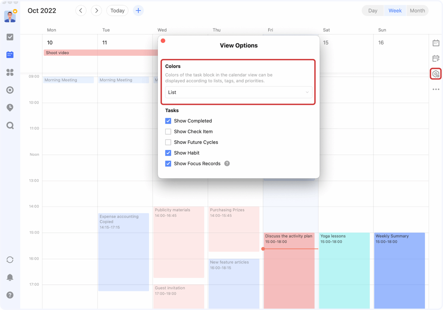Click the Sync icon at bottom left
This screenshot has width=443, height=310.
click(x=10, y=260)
